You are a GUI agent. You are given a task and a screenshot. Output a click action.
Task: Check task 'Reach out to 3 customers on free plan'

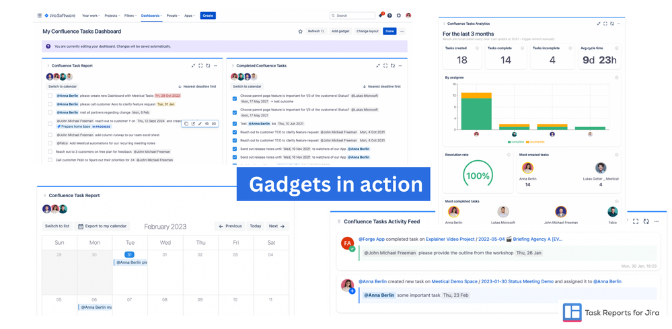50,151
